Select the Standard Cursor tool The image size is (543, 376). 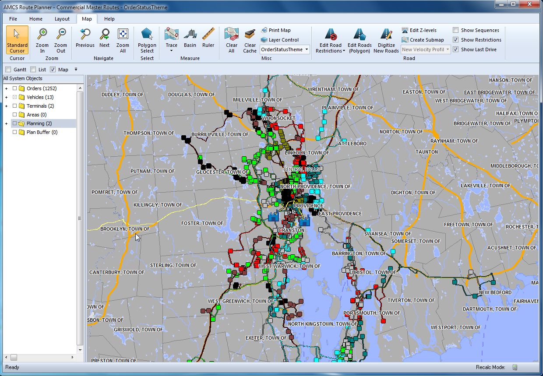click(x=18, y=40)
